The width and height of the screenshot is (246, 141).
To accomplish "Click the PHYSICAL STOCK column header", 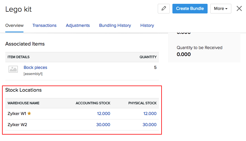I will 142,103.
